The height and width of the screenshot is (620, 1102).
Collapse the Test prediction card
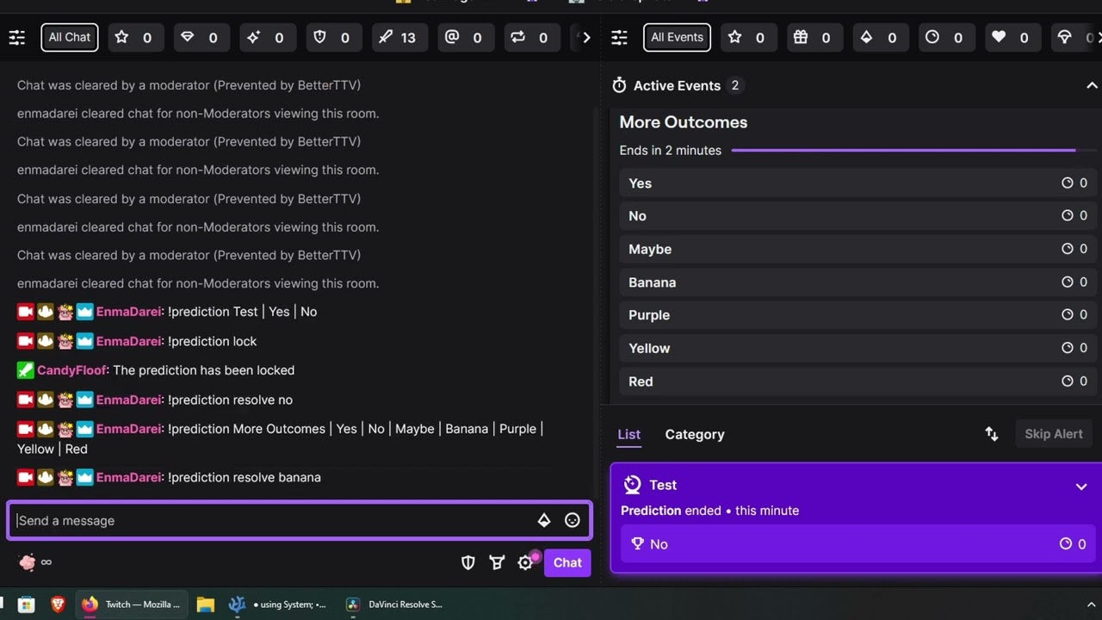pyautogui.click(x=1081, y=487)
